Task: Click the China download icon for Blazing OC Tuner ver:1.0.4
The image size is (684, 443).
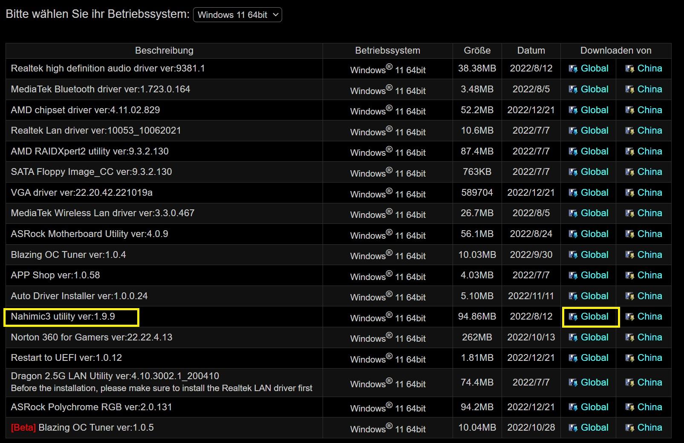Action: click(629, 255)
